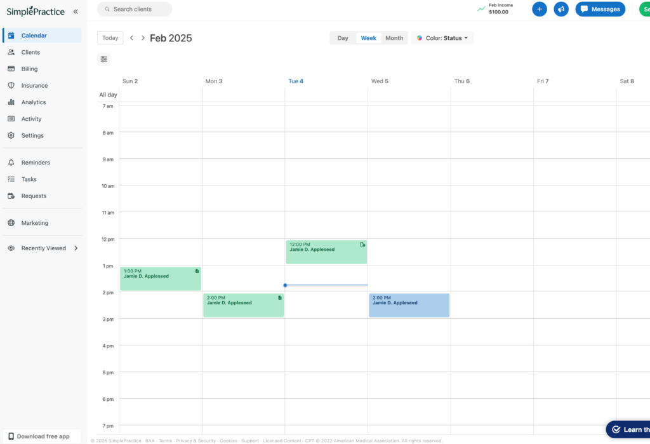The height and width of the screenshot is (444, 650).
Task: Click note icon on Sunday 1:00 PM appointment
Action: pos(197,271)
